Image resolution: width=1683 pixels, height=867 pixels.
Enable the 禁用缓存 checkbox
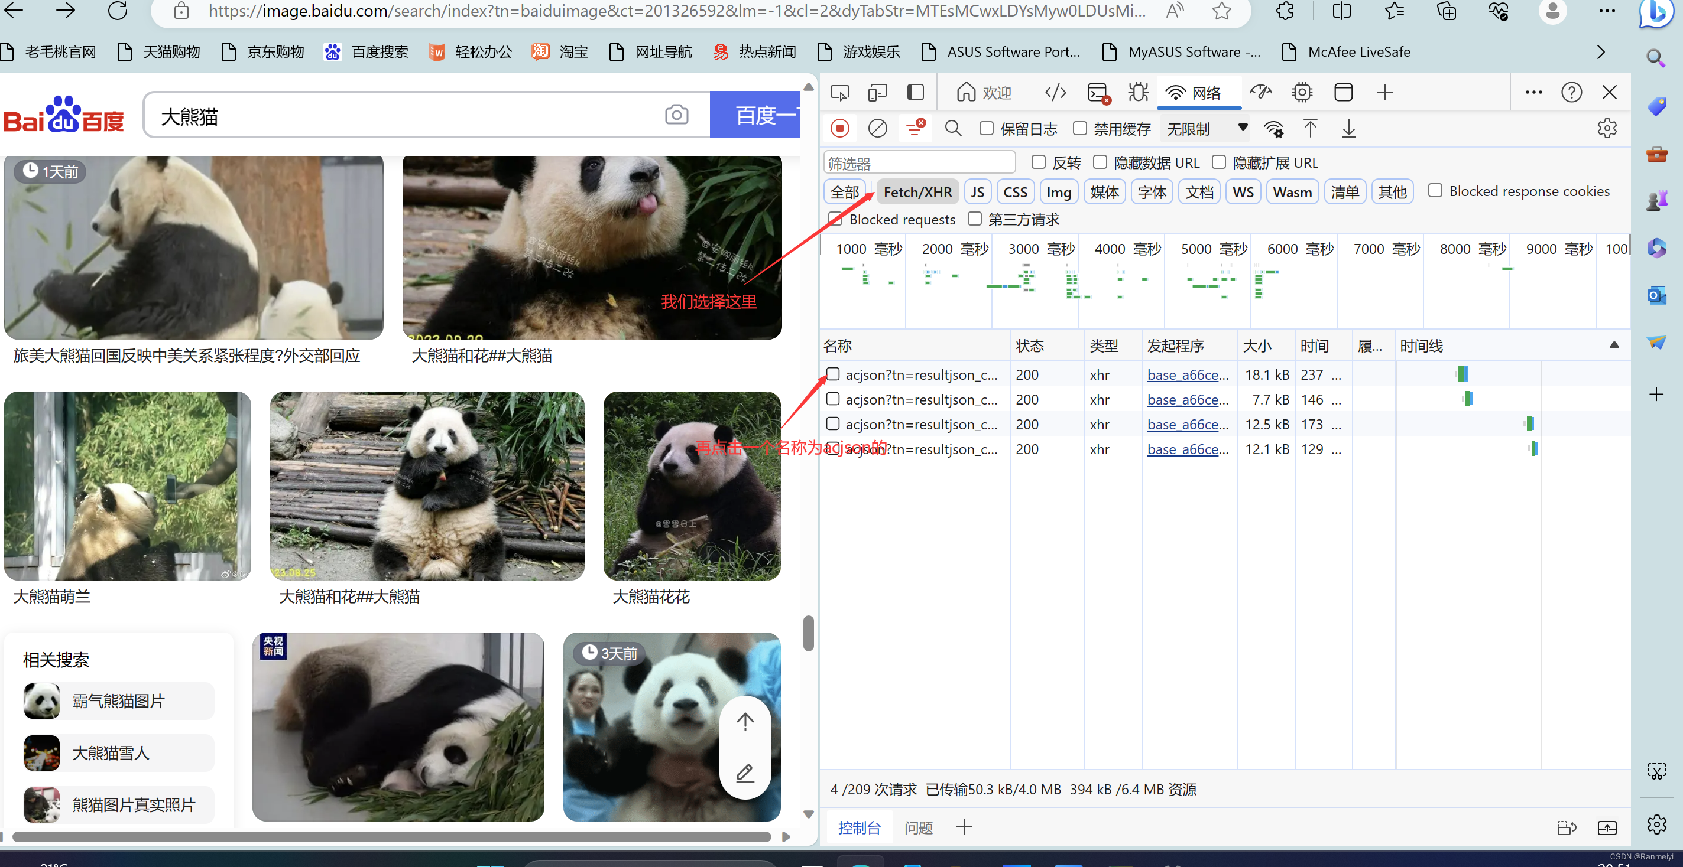[1080, 129]
